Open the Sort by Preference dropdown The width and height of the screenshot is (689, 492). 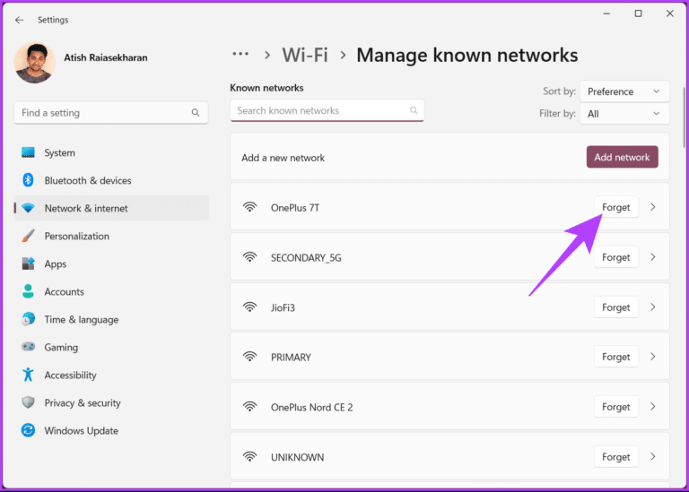point(624,91)
